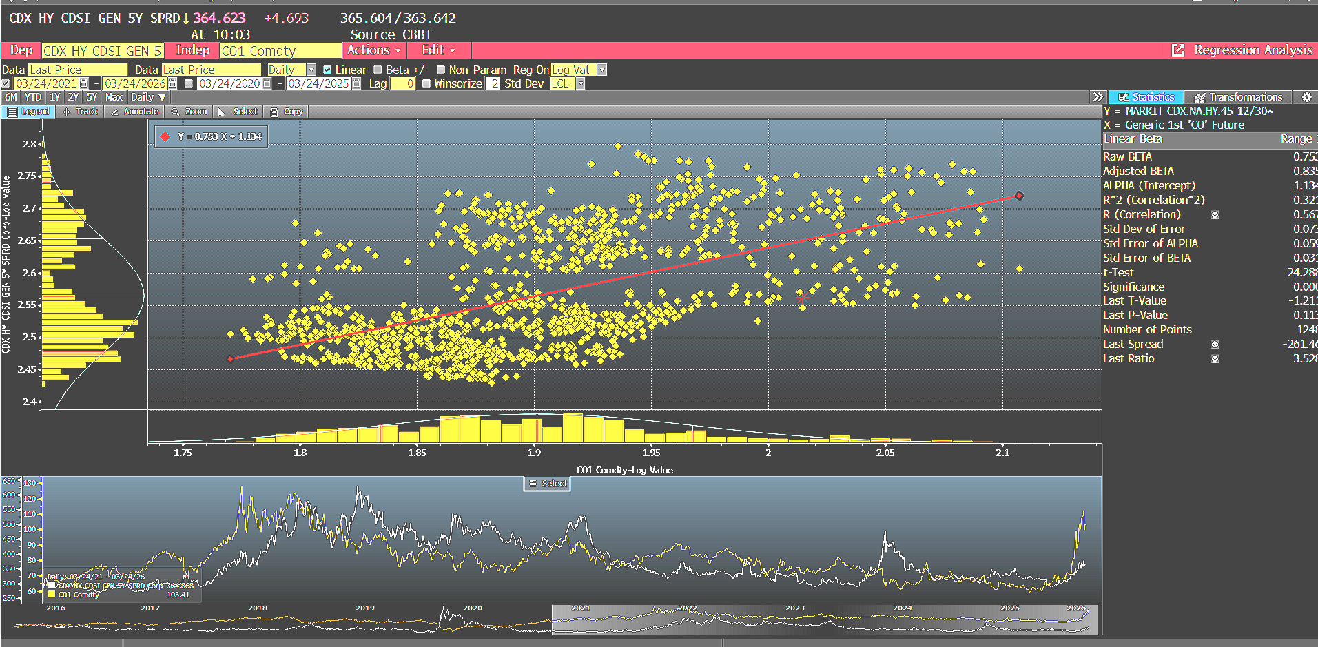Click the 03/24/2026 end date field
The height and width of the screenshot is (647, 1318).
tap(135, 83)
